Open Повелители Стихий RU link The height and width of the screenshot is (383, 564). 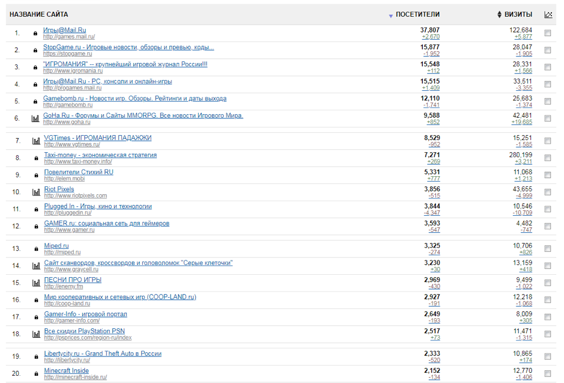79,172
